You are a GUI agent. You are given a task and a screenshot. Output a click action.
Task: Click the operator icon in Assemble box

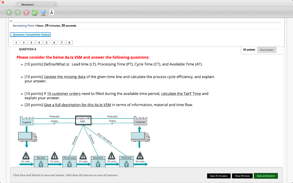tap(98, 164)
